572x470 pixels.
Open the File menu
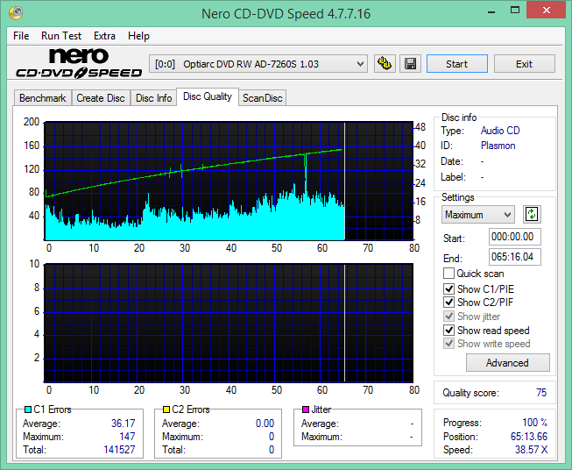(21, 36)
